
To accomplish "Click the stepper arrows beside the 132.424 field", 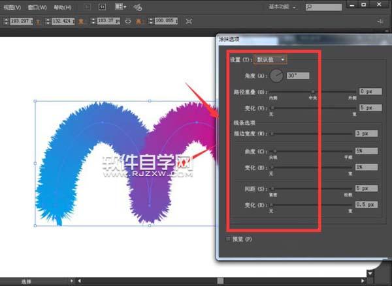I will click(x=48, y=21).
